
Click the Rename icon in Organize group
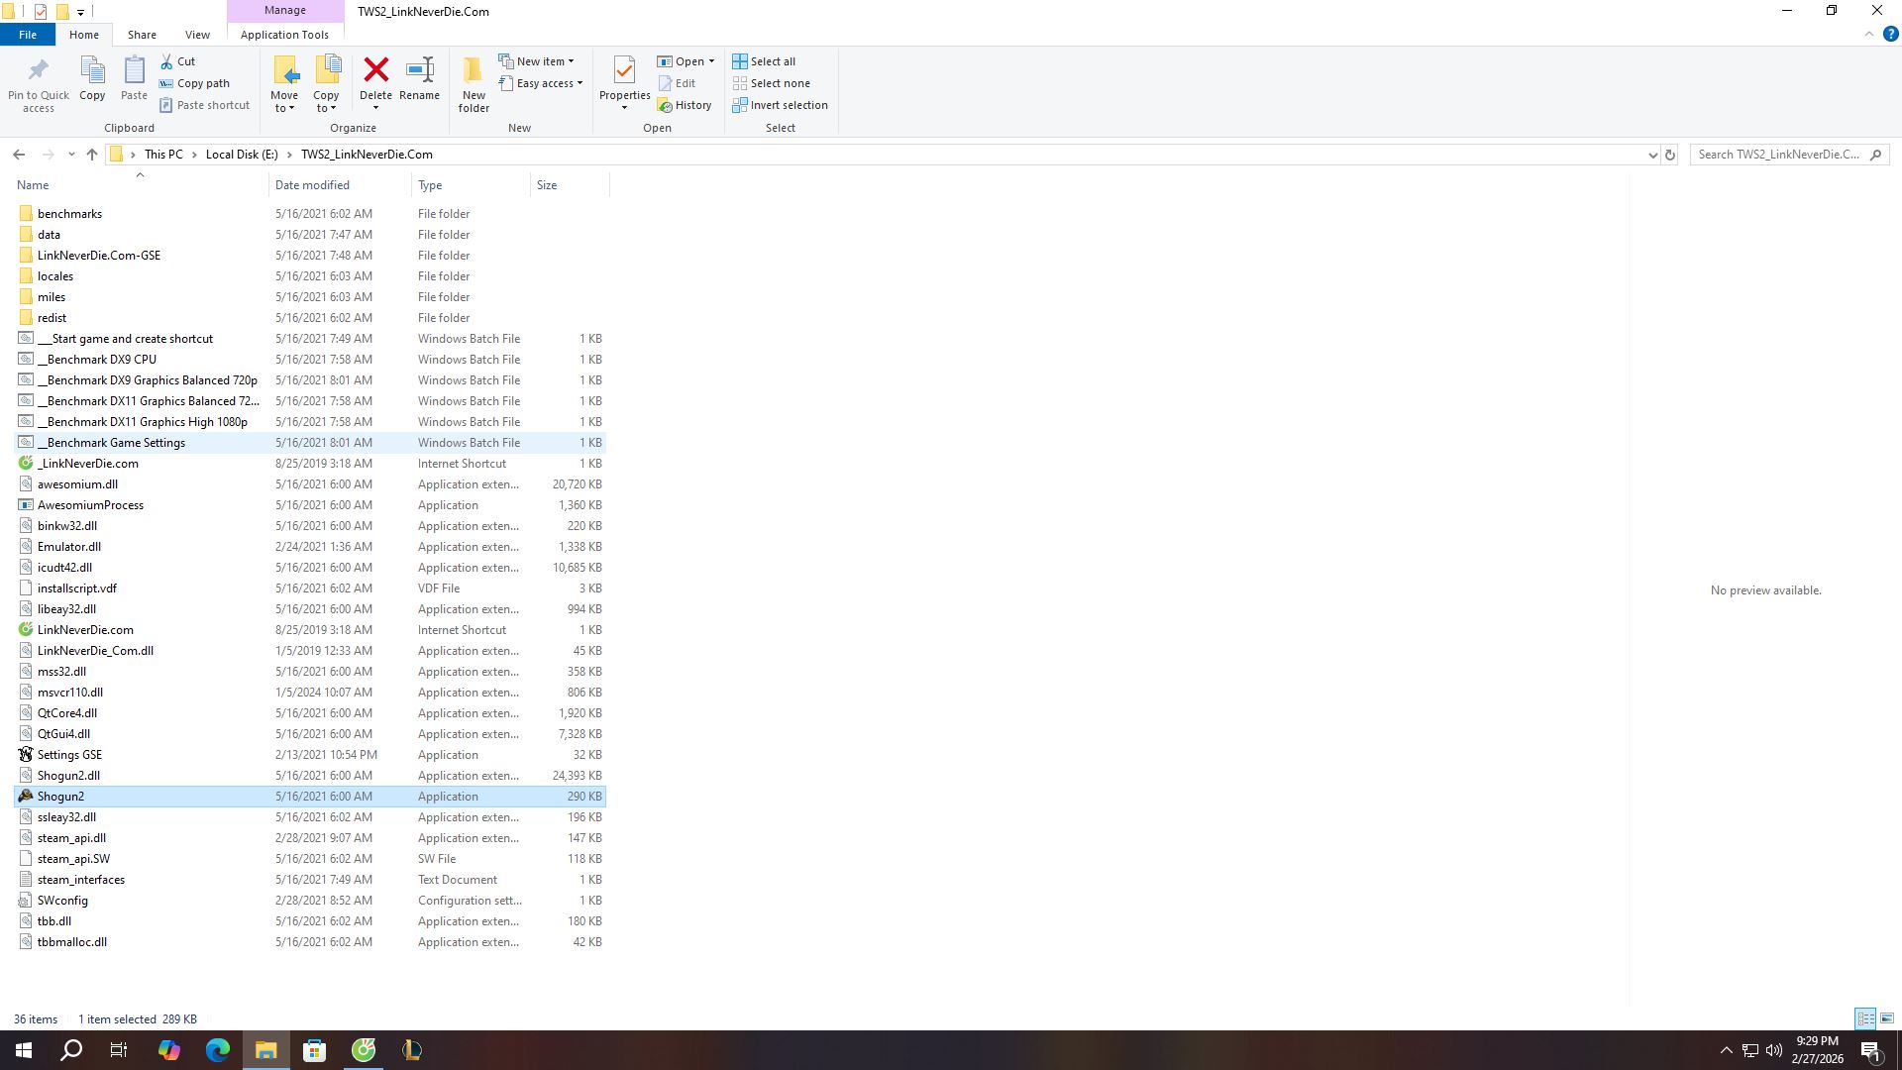[x=419, y=70]
